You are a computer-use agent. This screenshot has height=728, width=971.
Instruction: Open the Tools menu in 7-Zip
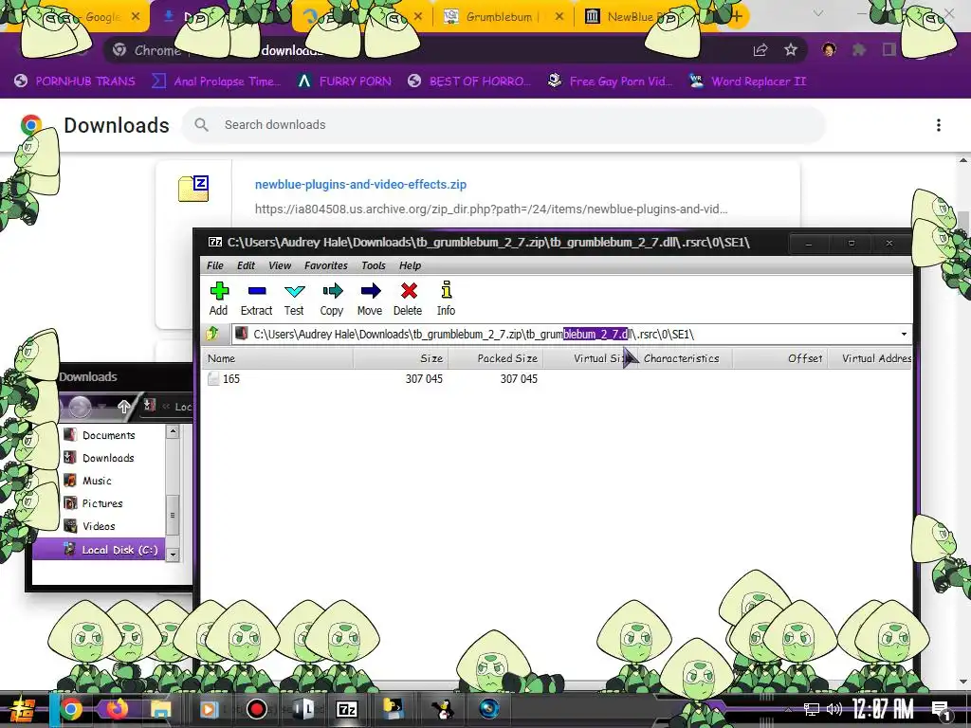coord(374,265)
